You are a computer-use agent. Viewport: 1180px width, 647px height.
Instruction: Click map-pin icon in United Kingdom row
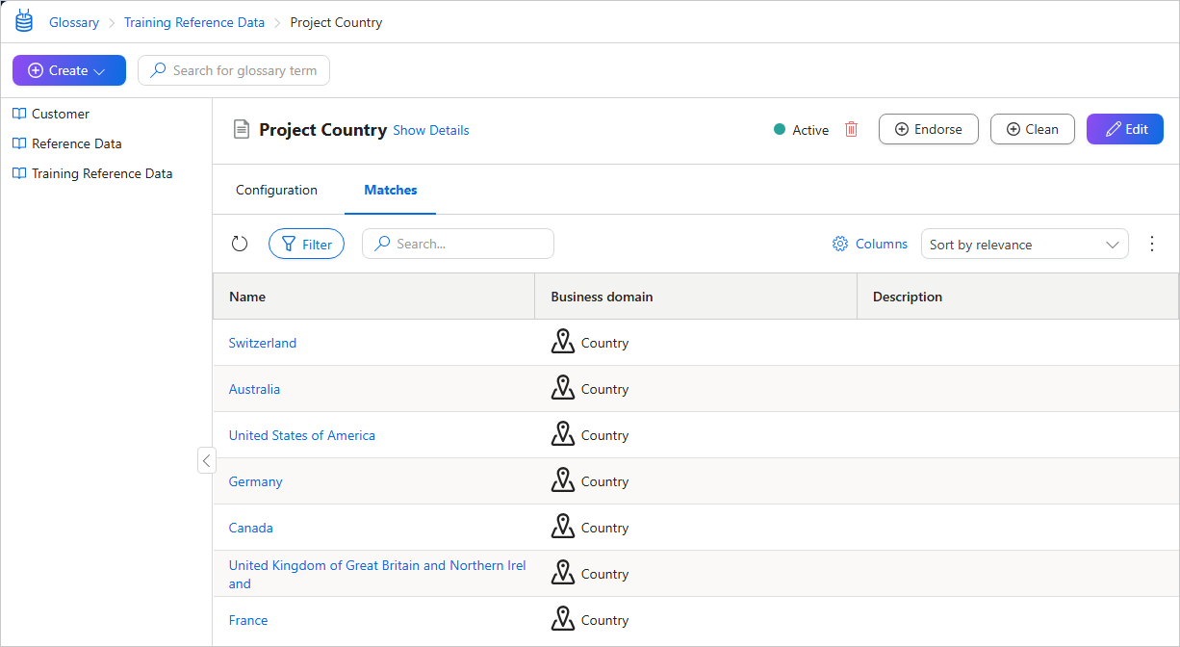563,573
